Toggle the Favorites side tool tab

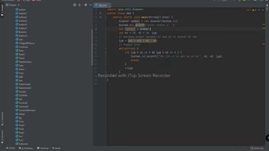pos(2,137)
